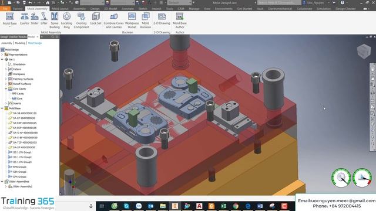Choose the Lock Set tool
The image size is (376, 211).
click(x=96, y=19)
